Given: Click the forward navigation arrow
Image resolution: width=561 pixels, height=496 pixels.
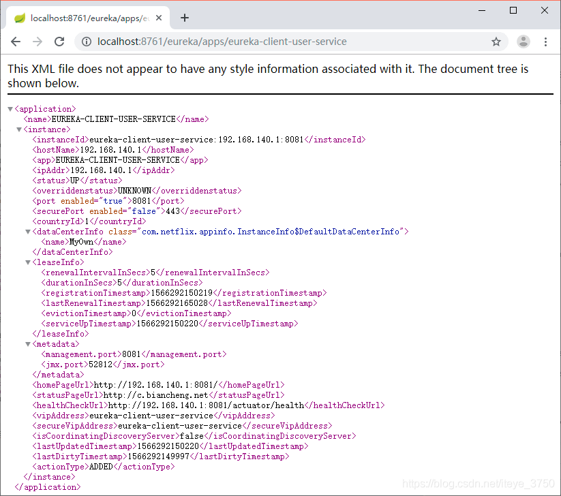Looking at the screenshot, I should tap(37, 42).
